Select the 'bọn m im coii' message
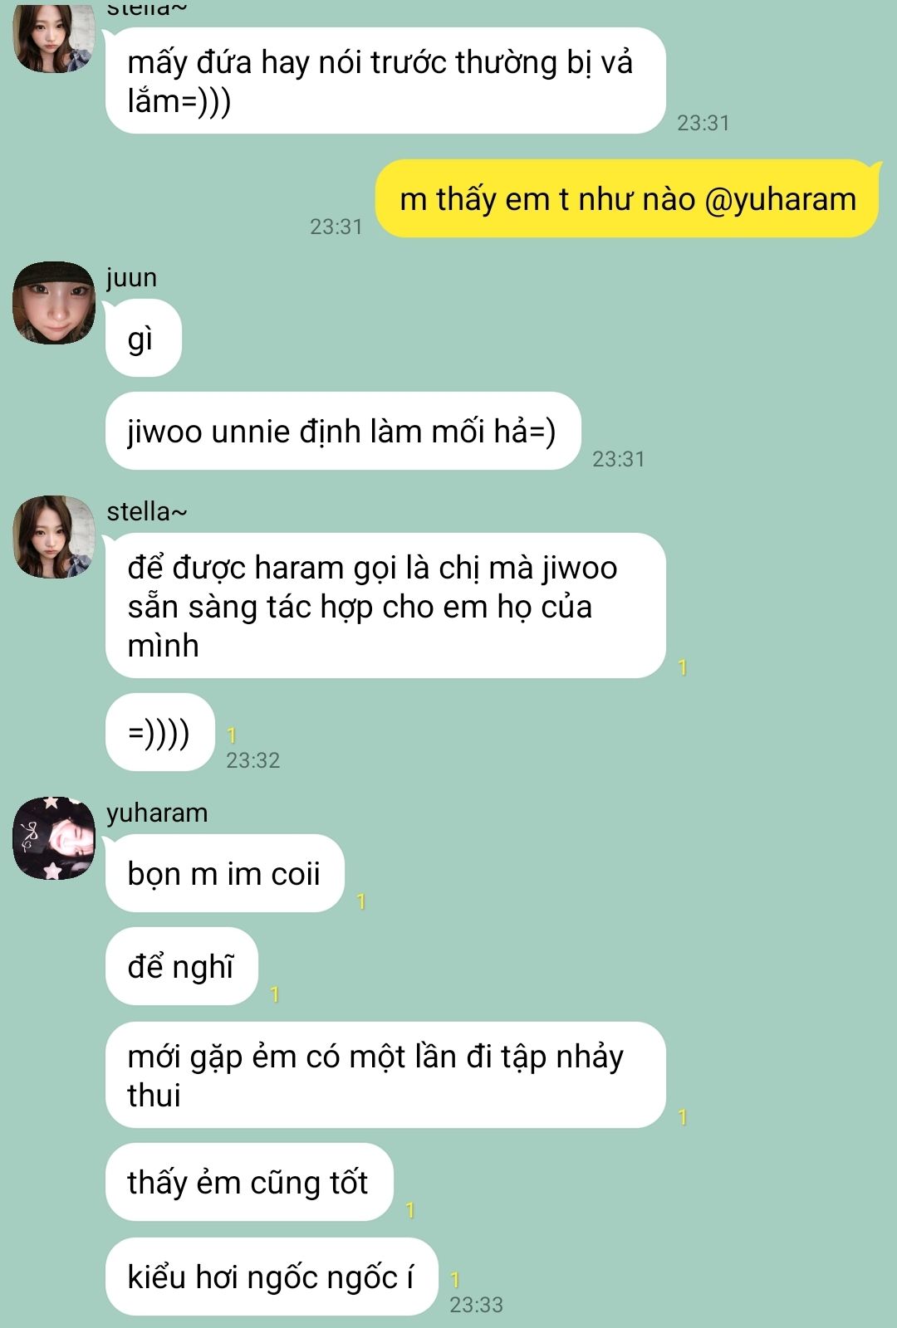897x1328 pixels. pyautogui.click(x=224, y=873)
